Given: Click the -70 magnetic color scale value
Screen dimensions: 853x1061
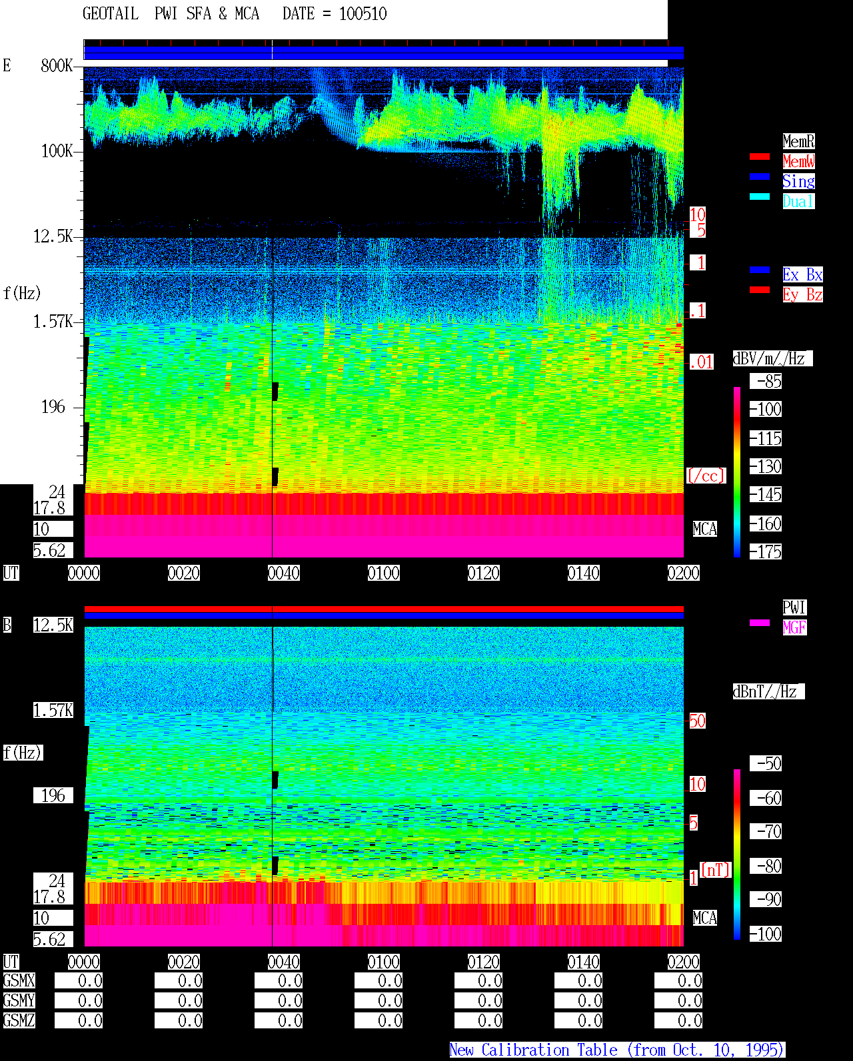Looking at the screenshot, I should (x=766, y=831).
